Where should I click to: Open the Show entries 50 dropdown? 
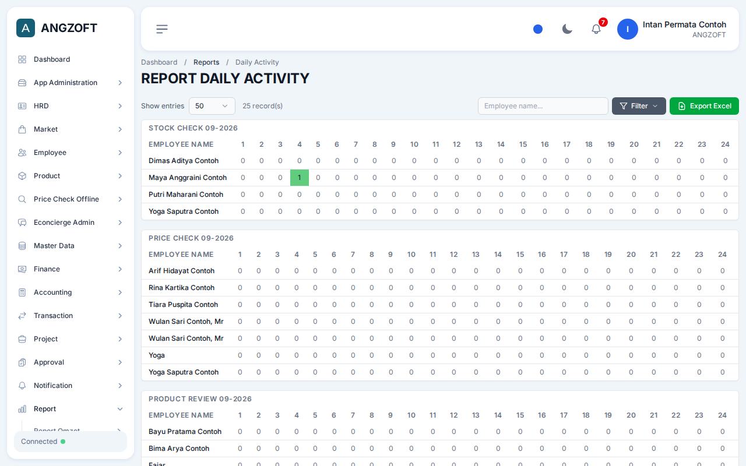point(212,106)
